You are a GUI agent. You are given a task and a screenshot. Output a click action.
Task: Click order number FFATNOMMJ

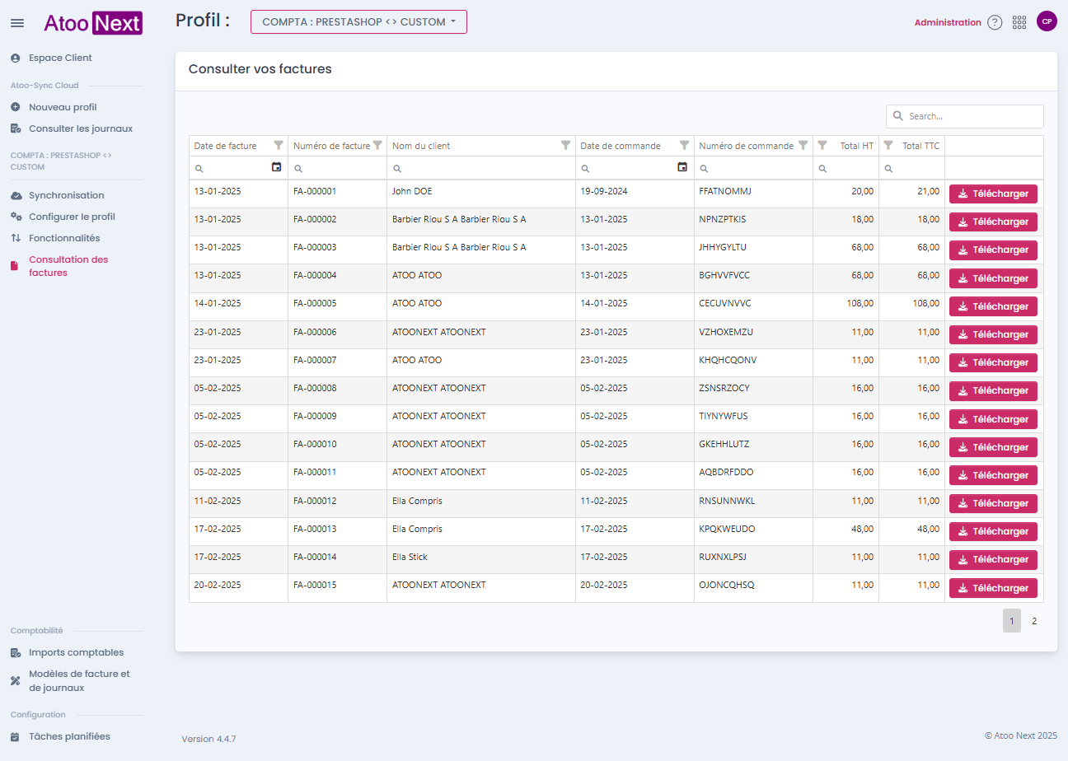click(x=725, y=191)
